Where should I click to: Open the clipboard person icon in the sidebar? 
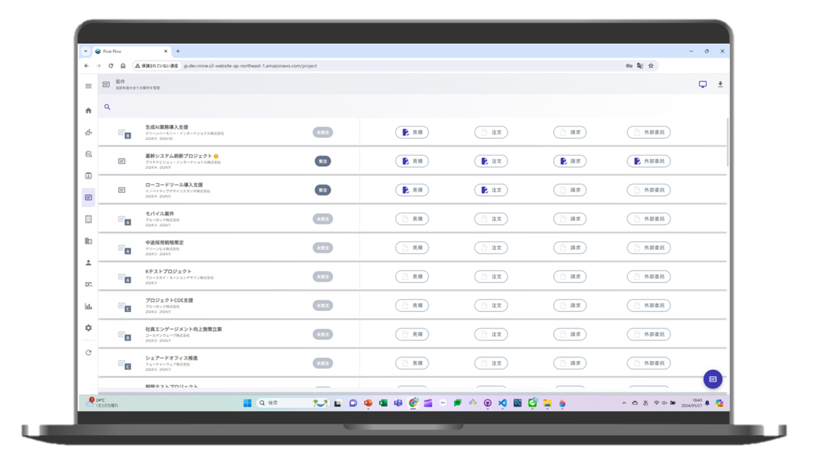click(x=89, y=176)
